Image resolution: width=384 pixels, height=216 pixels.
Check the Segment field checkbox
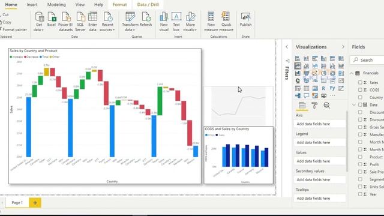coord(360,179)
